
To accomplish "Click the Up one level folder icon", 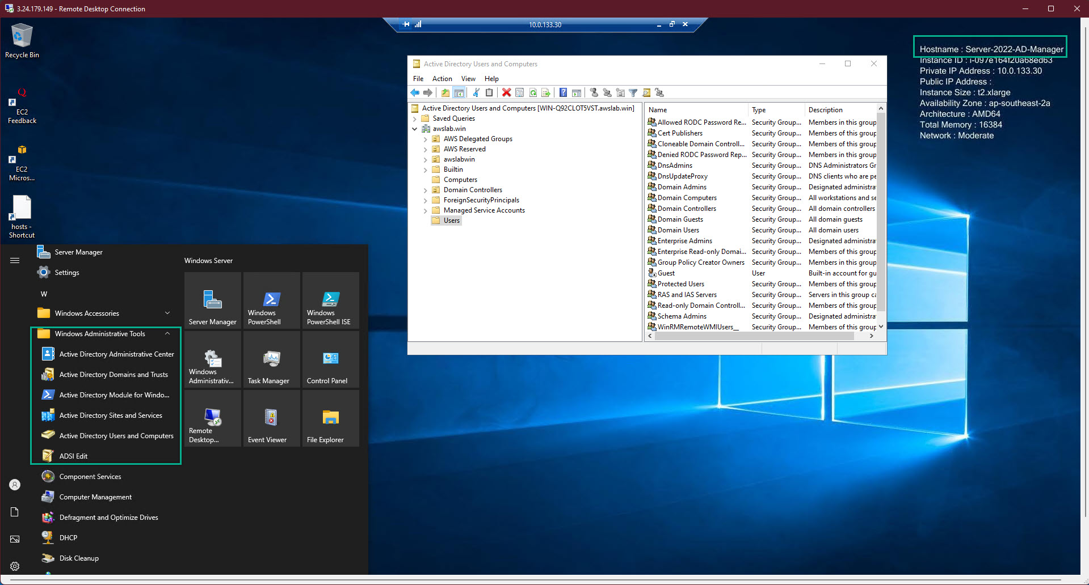I will pos(445,92).
